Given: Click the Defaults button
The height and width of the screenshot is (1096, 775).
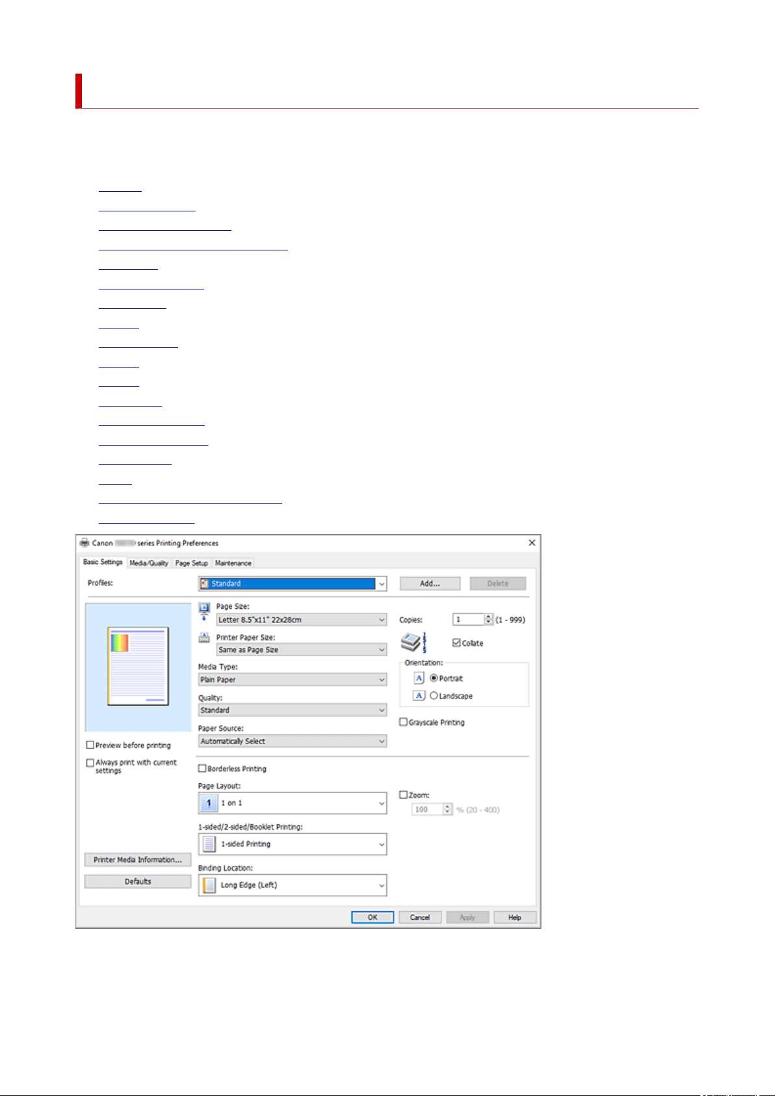Looking at the screenshot, I should (138, 881).
